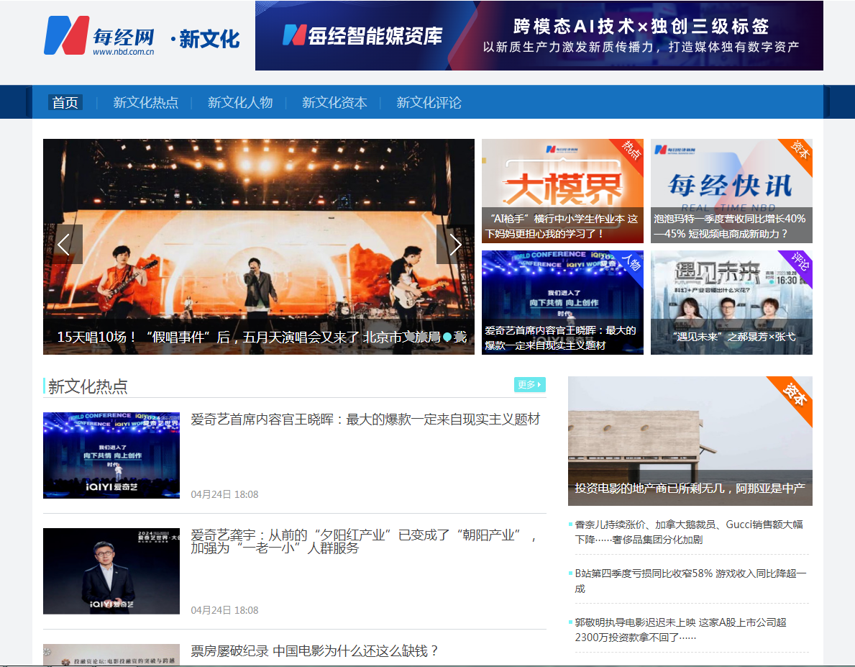Open article 票房屡破纪录 中国电影为什么还这么缺钱

(315, 650)
